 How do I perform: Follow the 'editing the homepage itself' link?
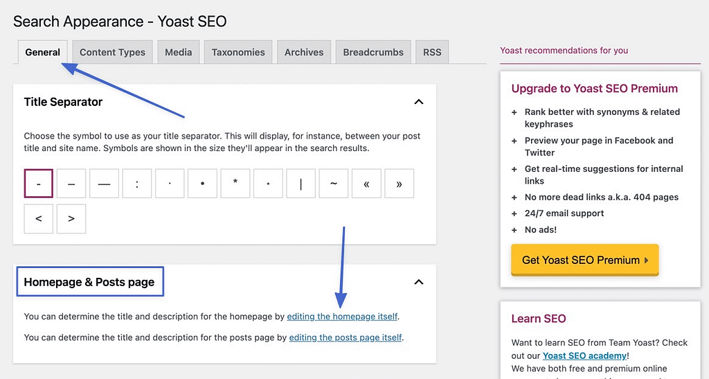(x=342, y=317)
